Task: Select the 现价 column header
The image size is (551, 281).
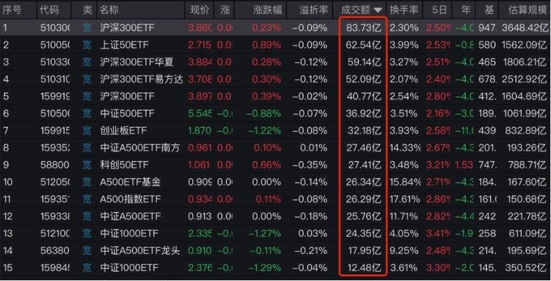Action: tap(199, 10)
